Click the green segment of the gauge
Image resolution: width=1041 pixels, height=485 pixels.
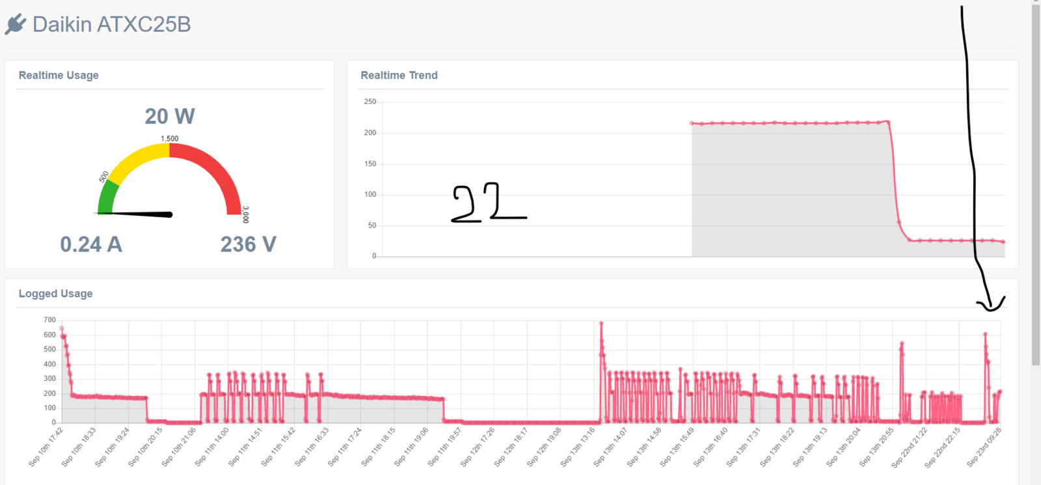click(x=107, y=198)
